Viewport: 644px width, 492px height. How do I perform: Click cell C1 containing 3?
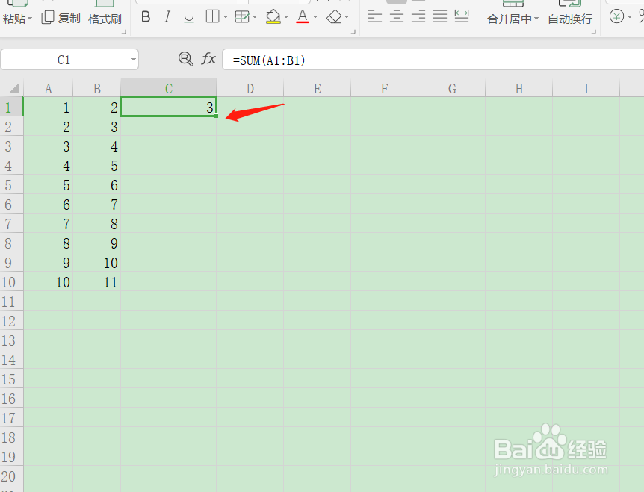pos(168,107)
